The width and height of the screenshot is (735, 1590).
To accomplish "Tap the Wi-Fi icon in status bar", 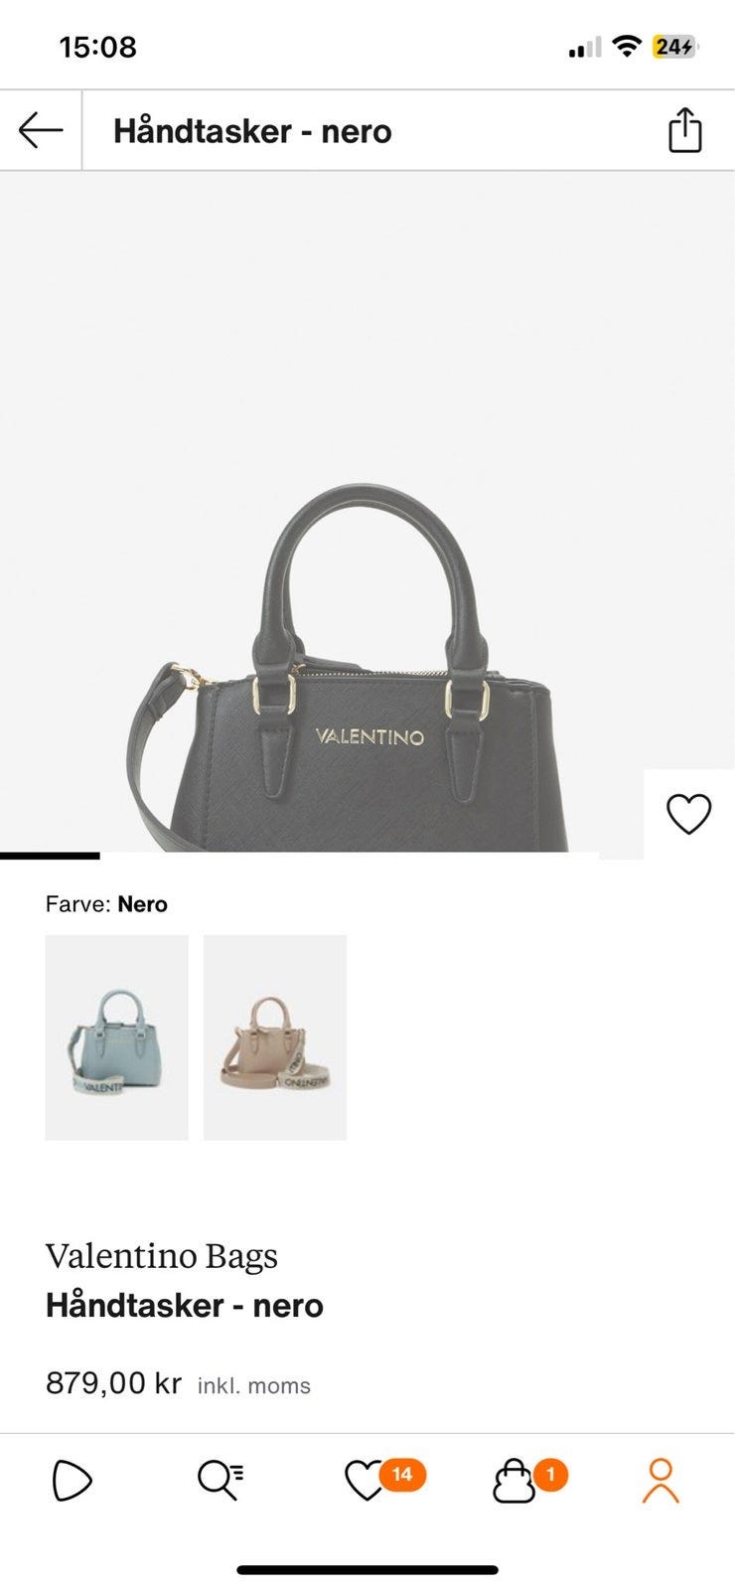I will 627,46.
